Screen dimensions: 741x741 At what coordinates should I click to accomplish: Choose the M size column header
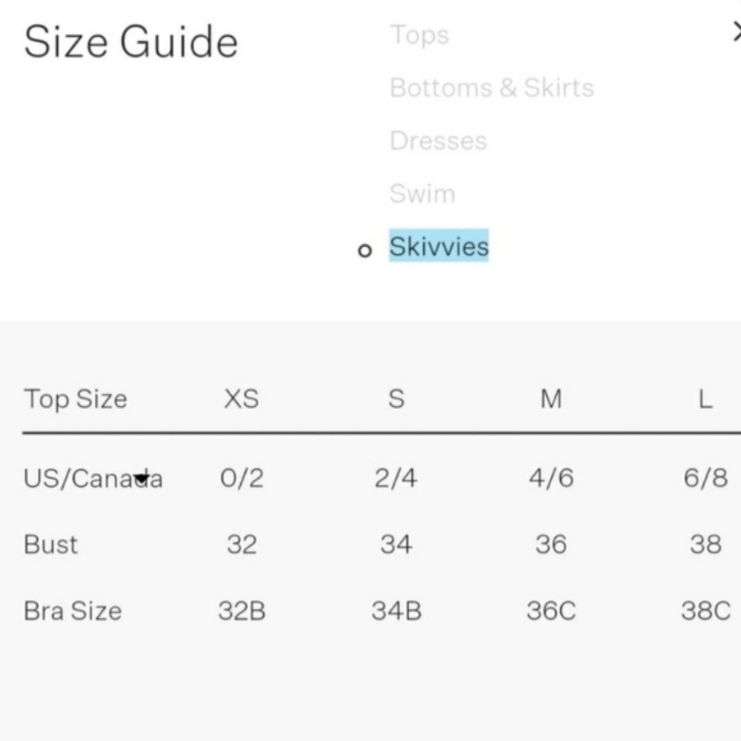tap(551, 399)
